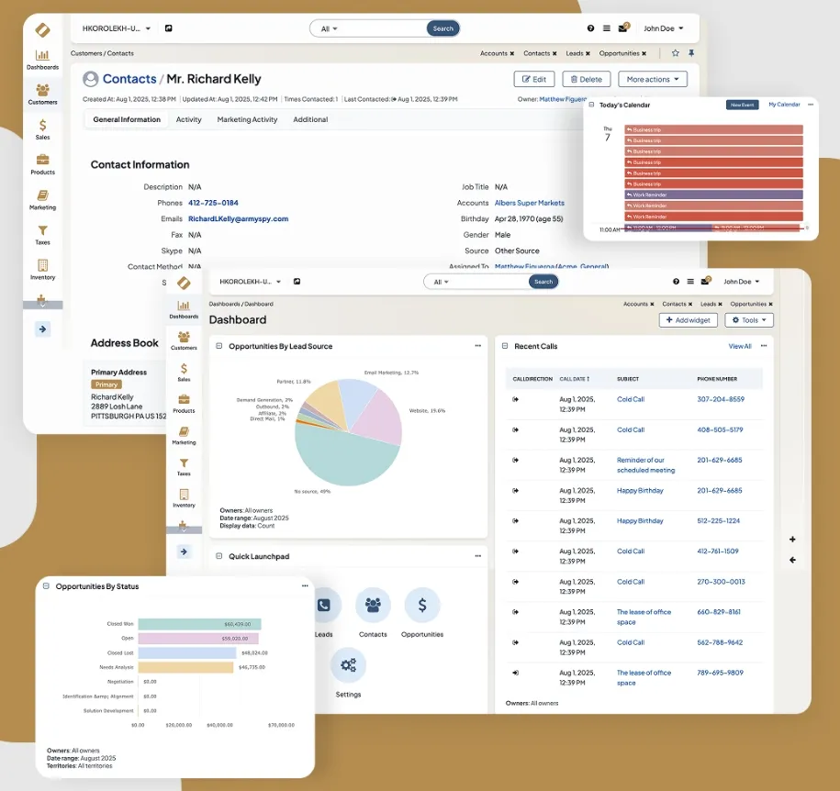Open email notifications in the Dashboard window header
The image size is (840, 791).
click(706, 281)
